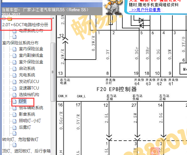Open 室内副接线盒 diagram
187x155 pixels.
31,56
